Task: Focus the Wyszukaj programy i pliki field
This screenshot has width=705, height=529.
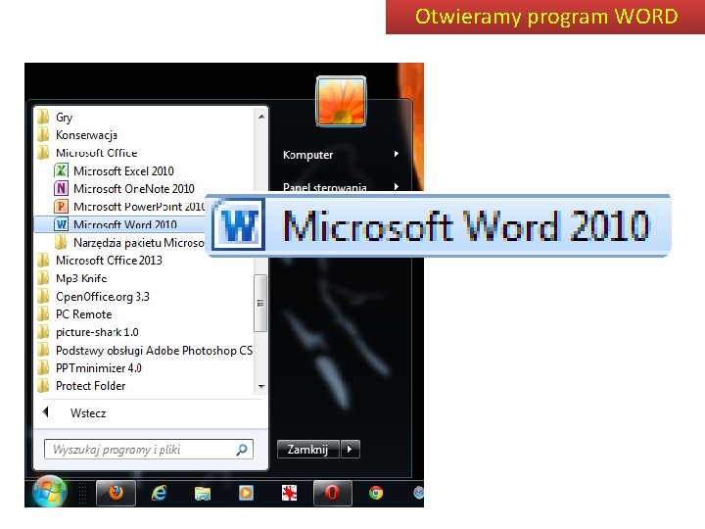Action: 149,450
